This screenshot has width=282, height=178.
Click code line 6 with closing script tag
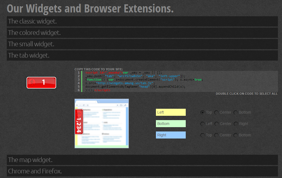click(x=98, y=90)
